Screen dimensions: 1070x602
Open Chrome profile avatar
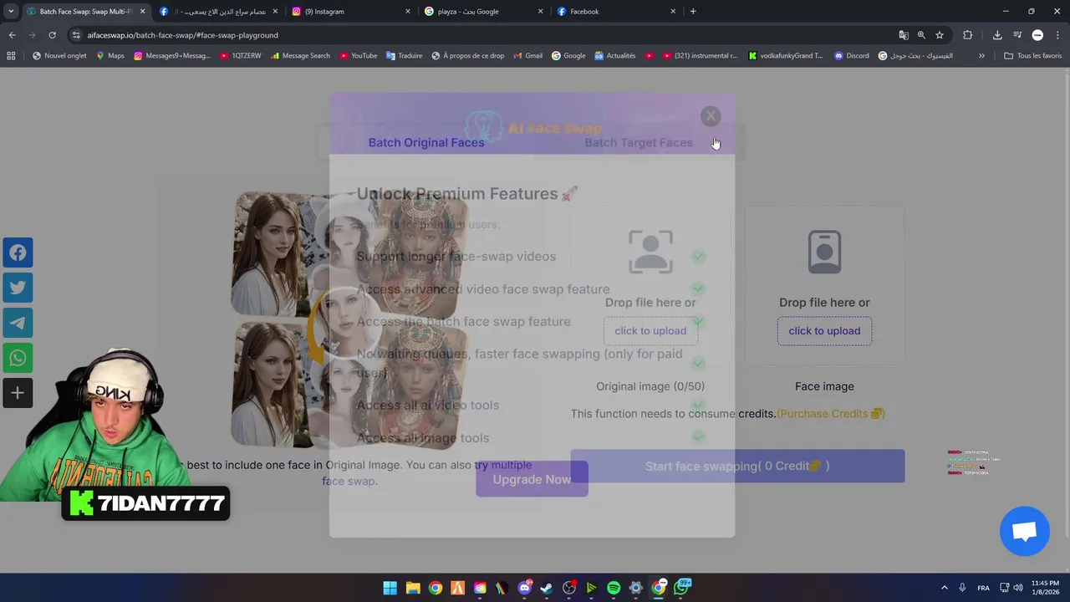[1037, 35]
